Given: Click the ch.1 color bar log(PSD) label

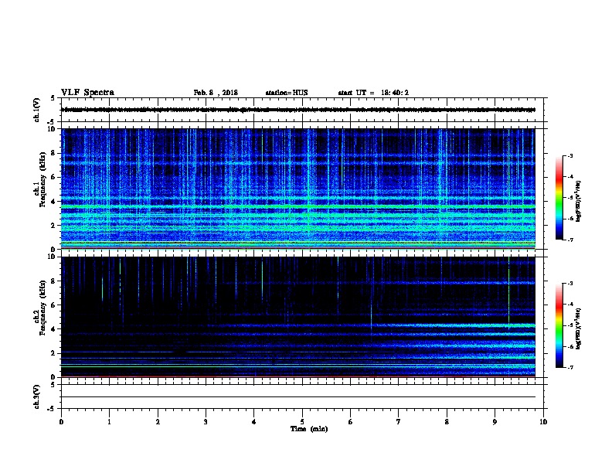Looking at the screenshot, I should tap(578, 202).
